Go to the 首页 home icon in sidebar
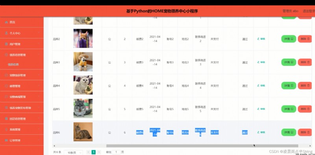The image size is (315, 155). click(x=6, y=22)
